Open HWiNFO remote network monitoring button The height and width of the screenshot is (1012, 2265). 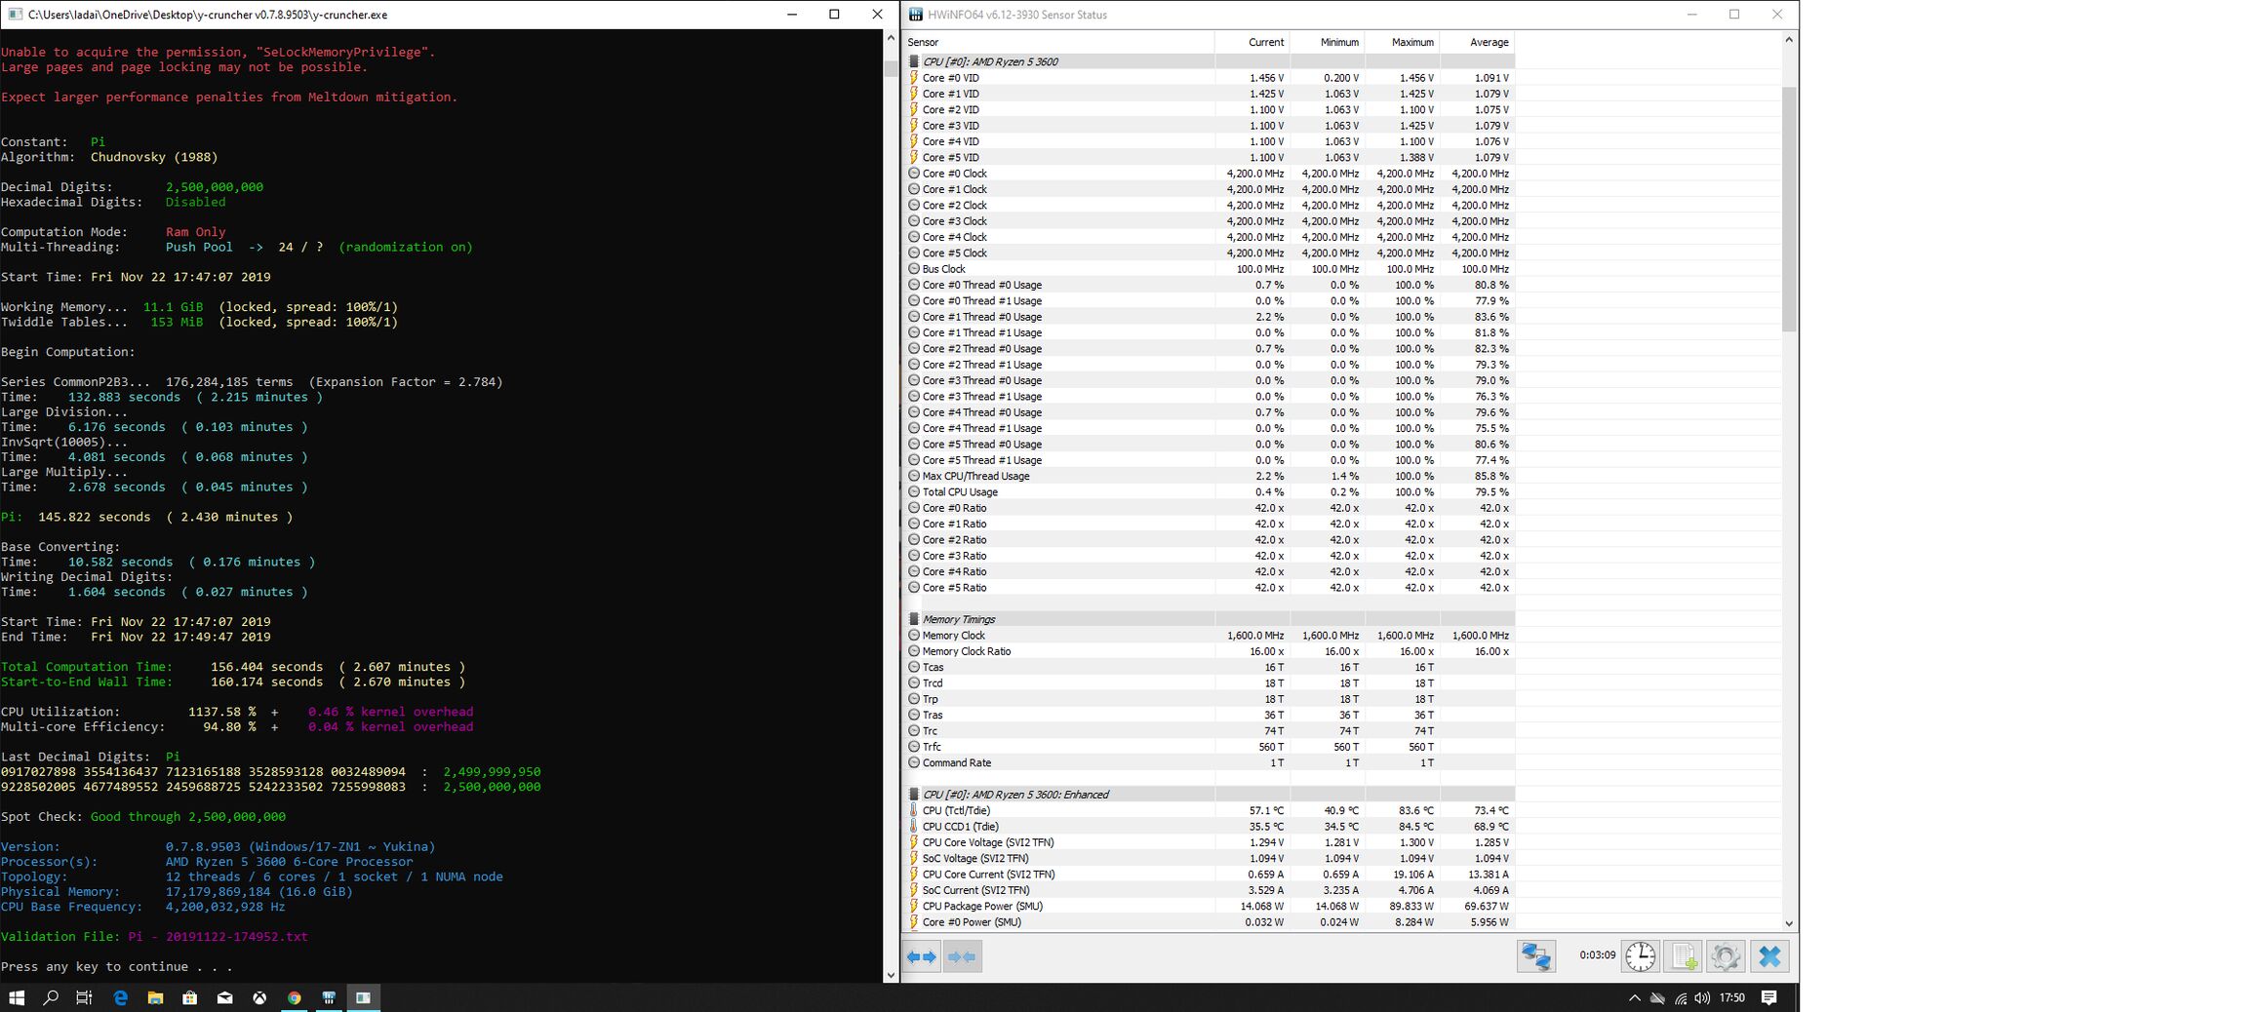[x=1535, y=956]
